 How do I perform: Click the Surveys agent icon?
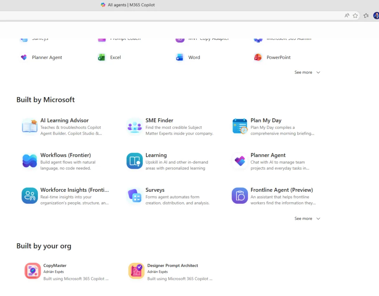pyautogui.click(x=135, y=196)
